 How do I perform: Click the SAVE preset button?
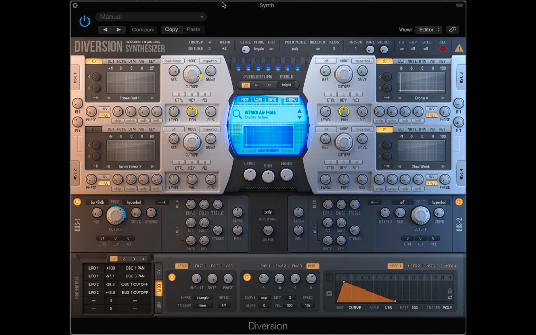click(272, 100)
